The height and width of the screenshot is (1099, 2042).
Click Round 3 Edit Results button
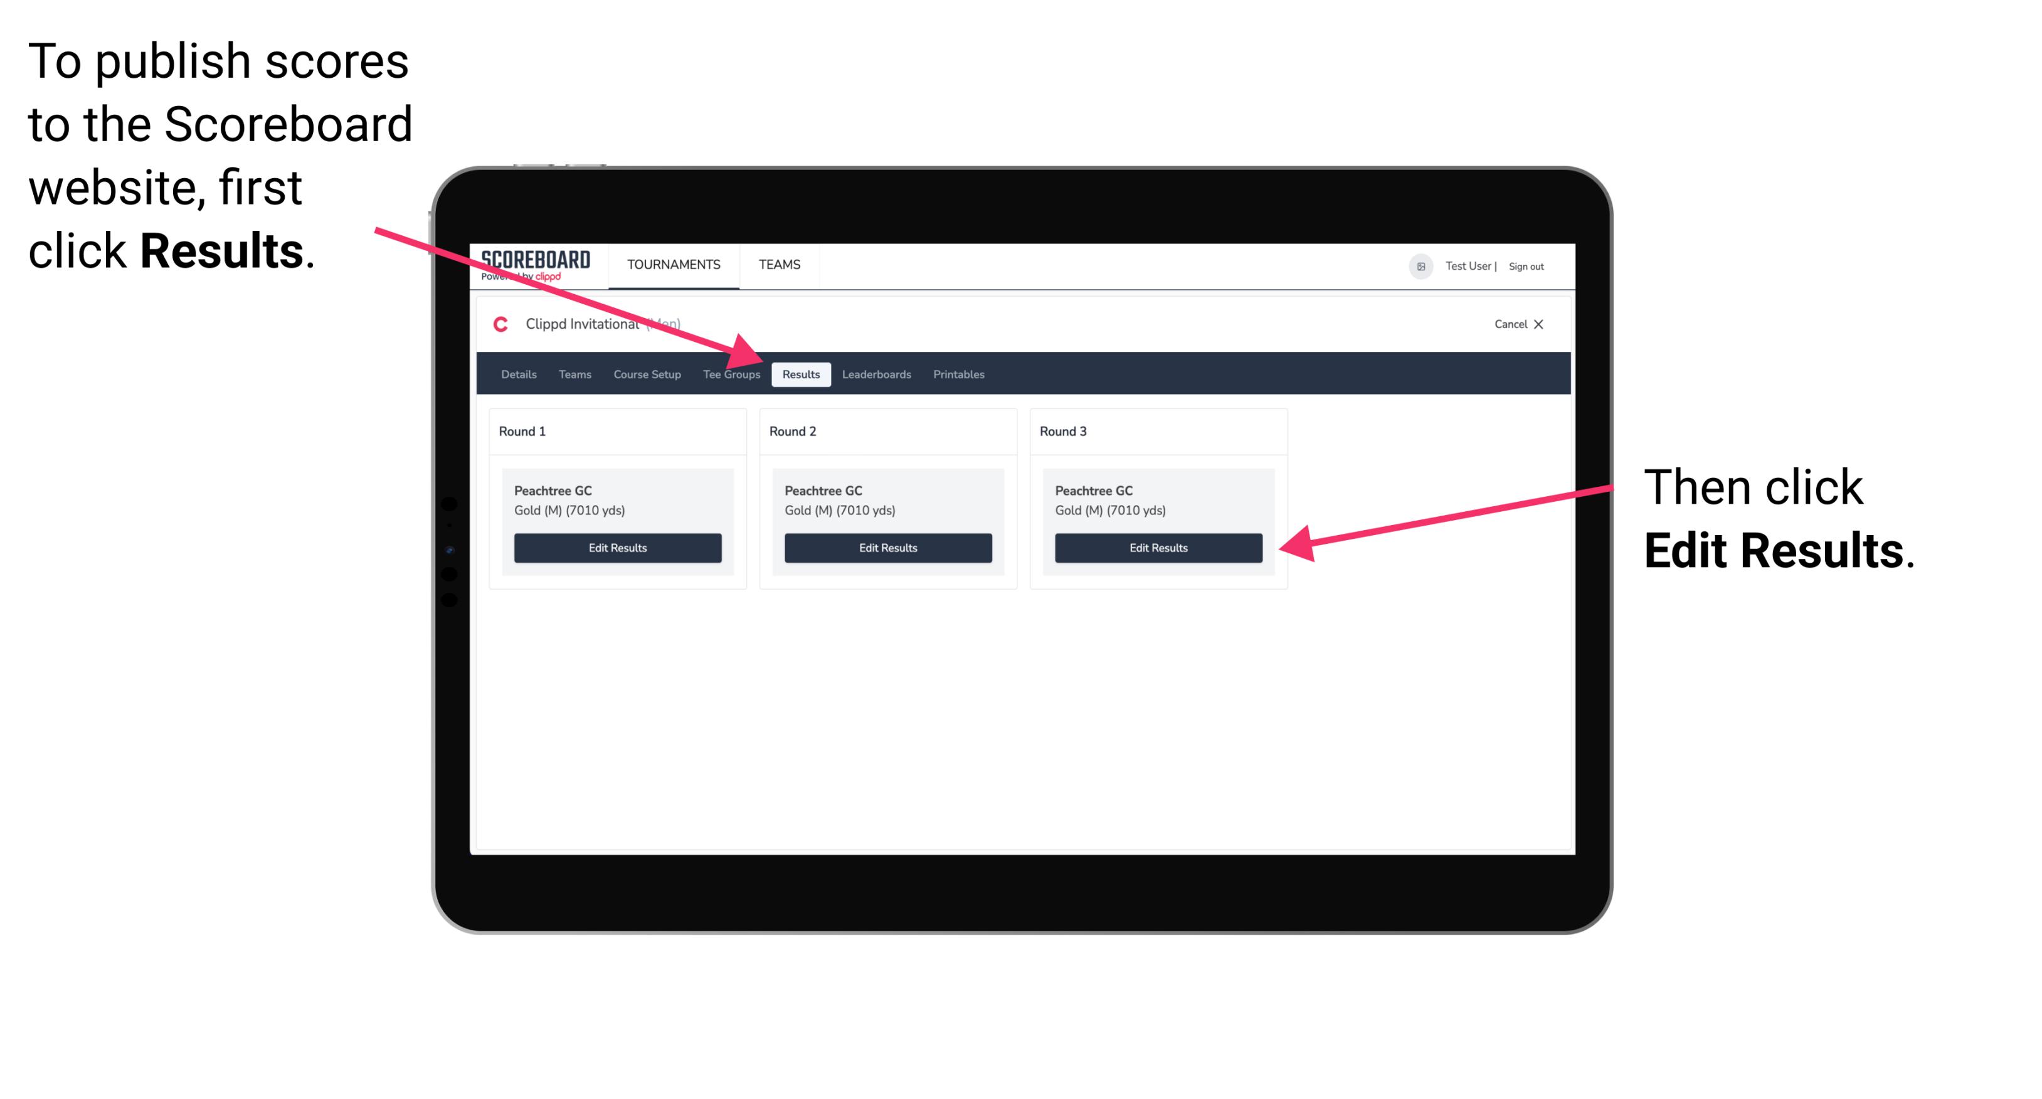[1157, 548]
